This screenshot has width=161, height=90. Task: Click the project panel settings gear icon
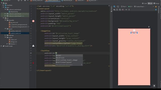(x=25, y=0)
